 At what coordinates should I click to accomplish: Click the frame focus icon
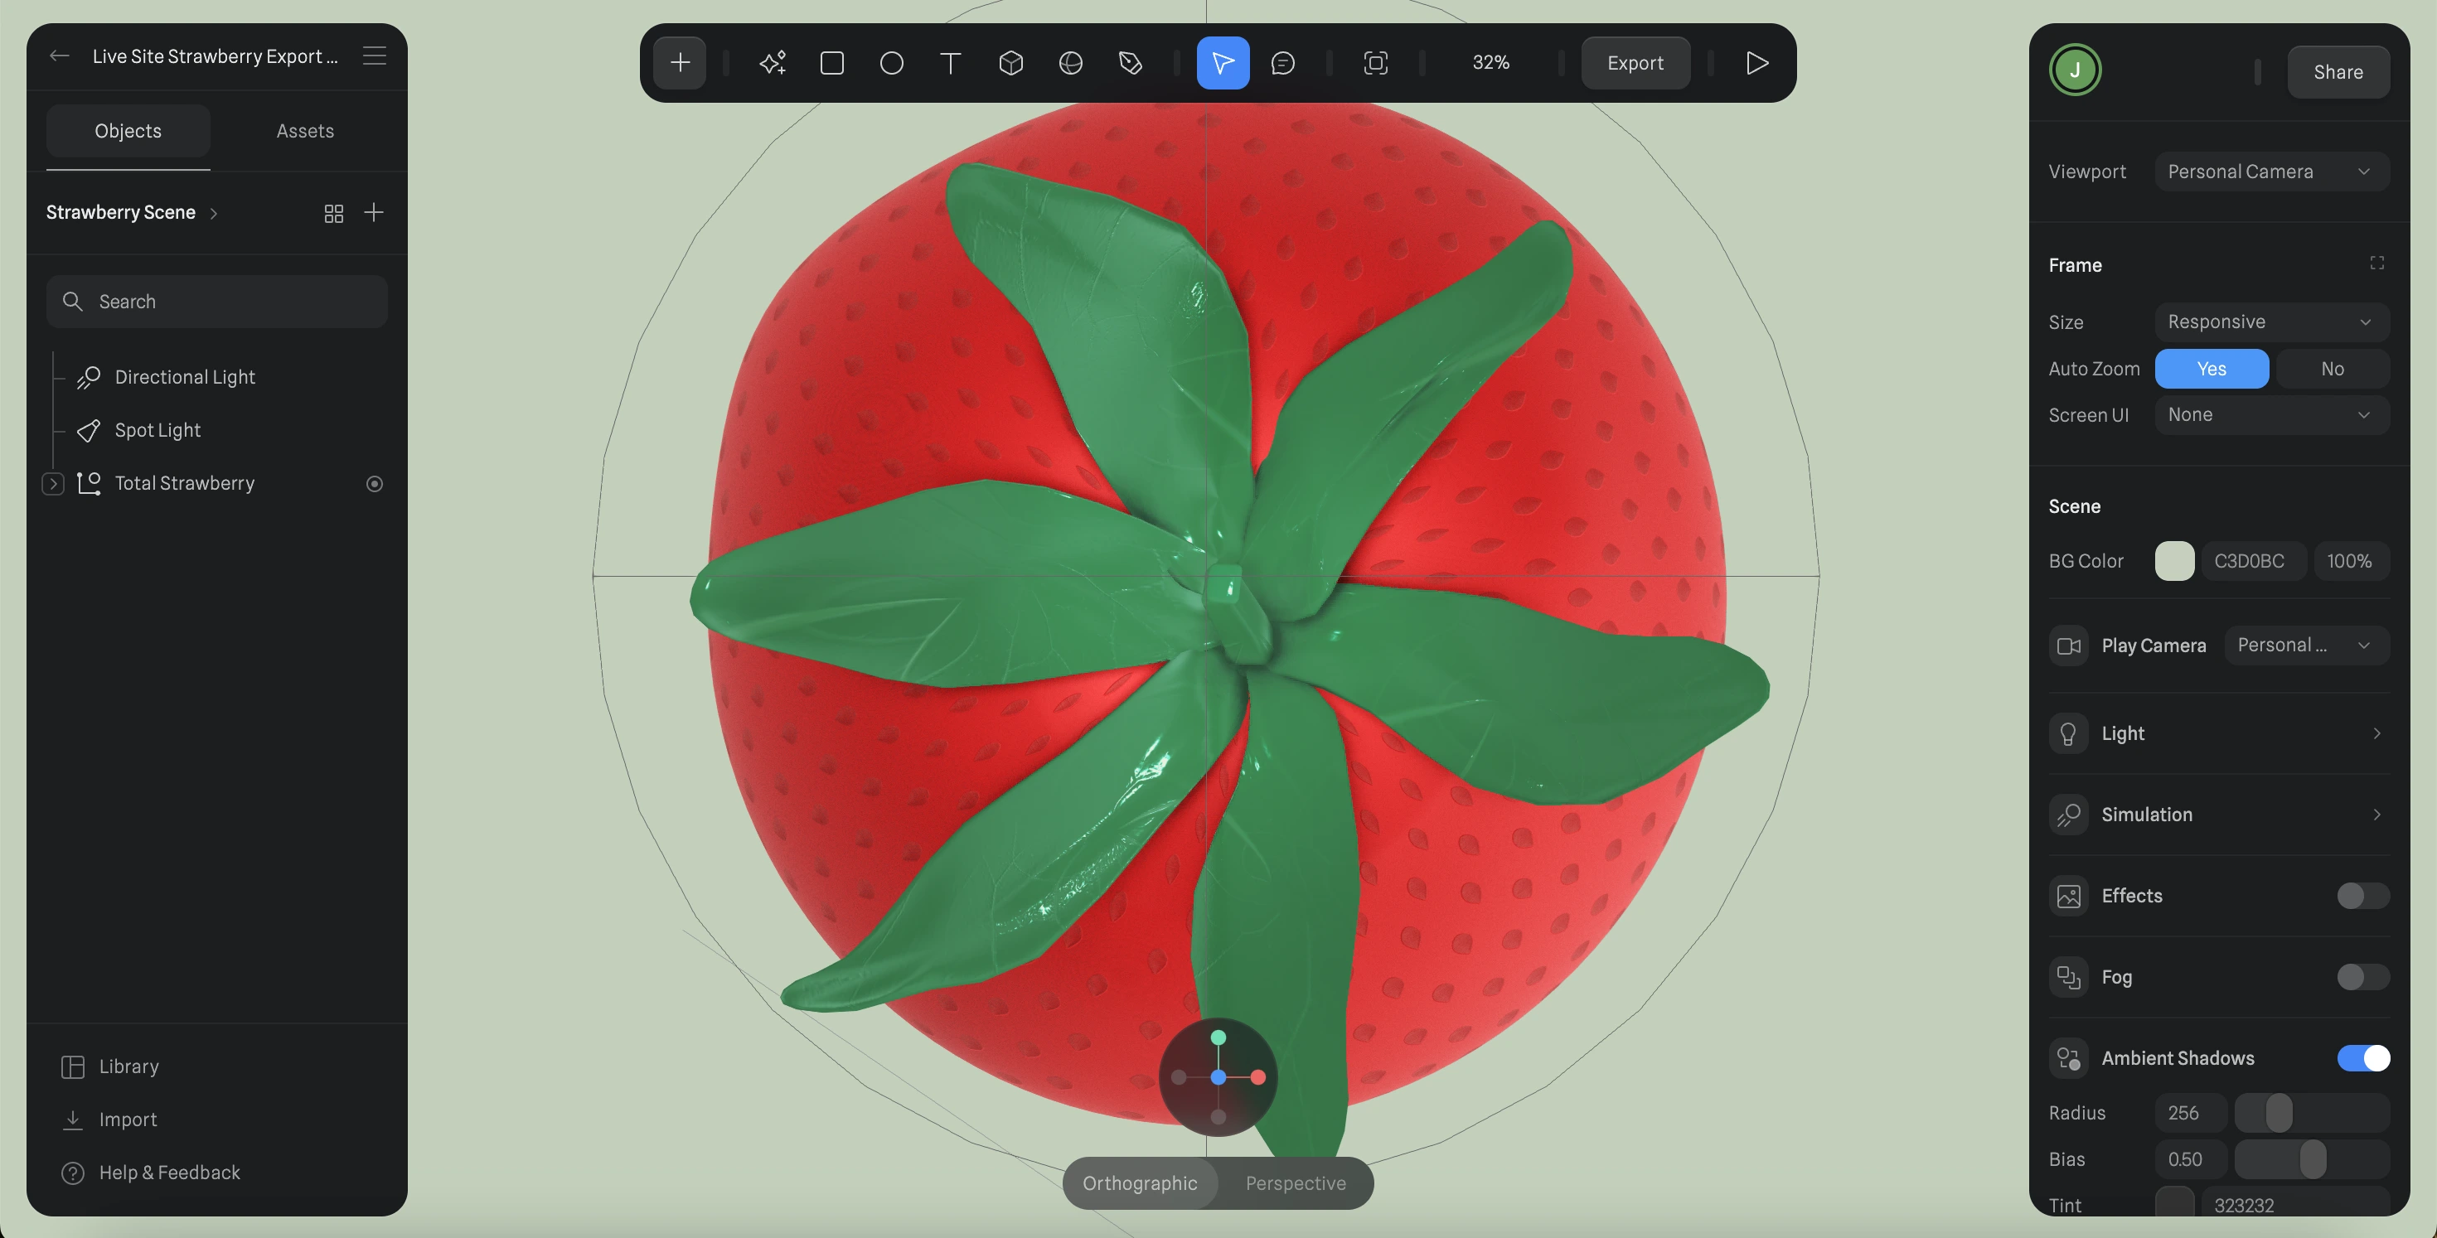coord(1375,62)
